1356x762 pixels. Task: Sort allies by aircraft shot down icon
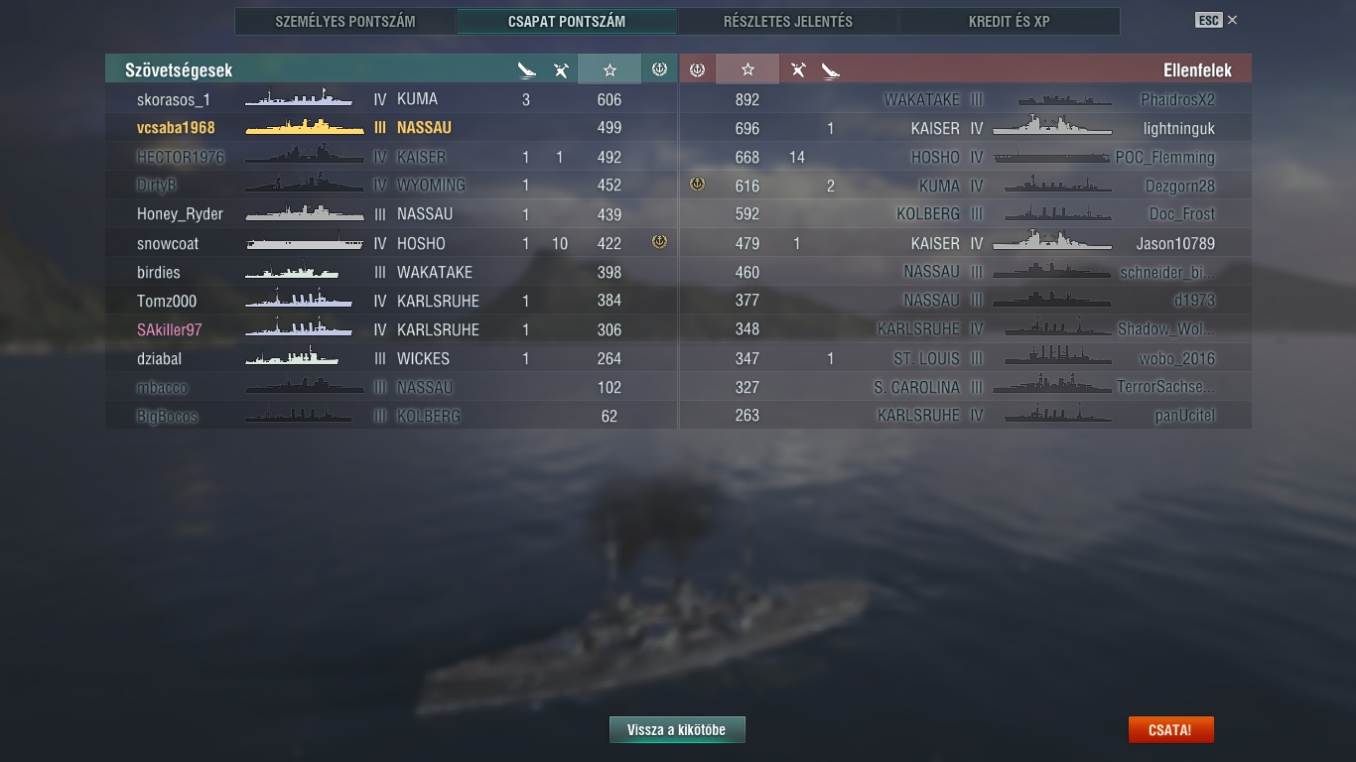point(560,69)
